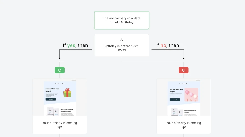This screenshot has height=137, width=245.
Task: Click the 'If no, then' branch label
Action: 167,45
